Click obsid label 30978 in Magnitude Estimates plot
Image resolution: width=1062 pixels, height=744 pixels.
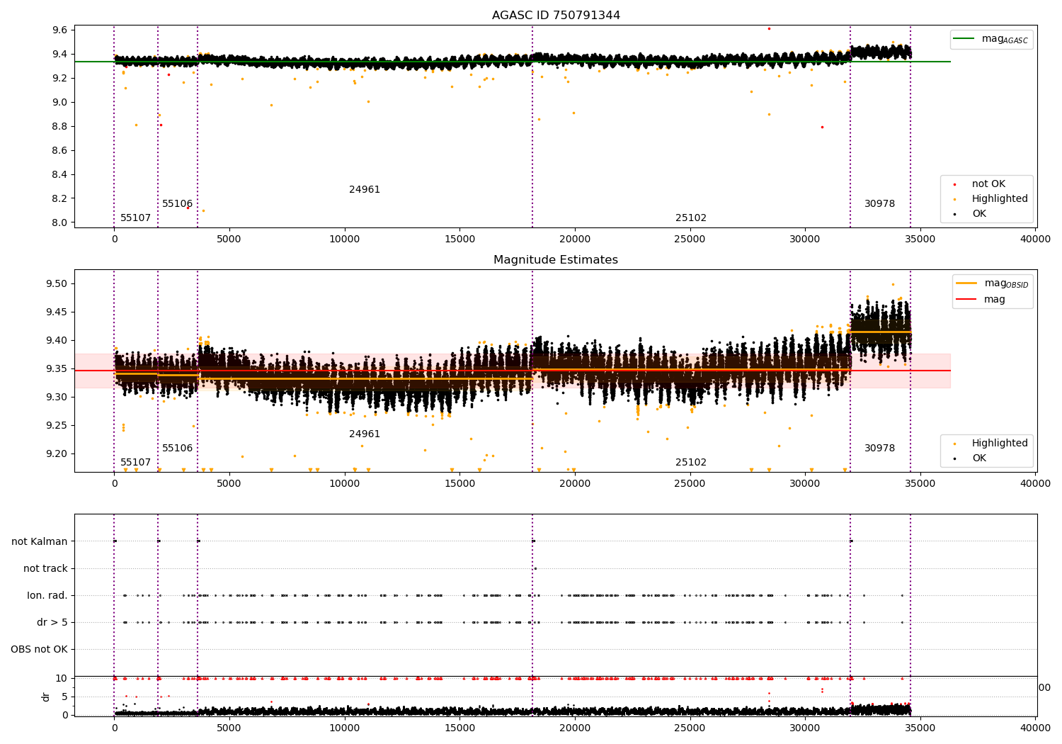click(880, 449)
